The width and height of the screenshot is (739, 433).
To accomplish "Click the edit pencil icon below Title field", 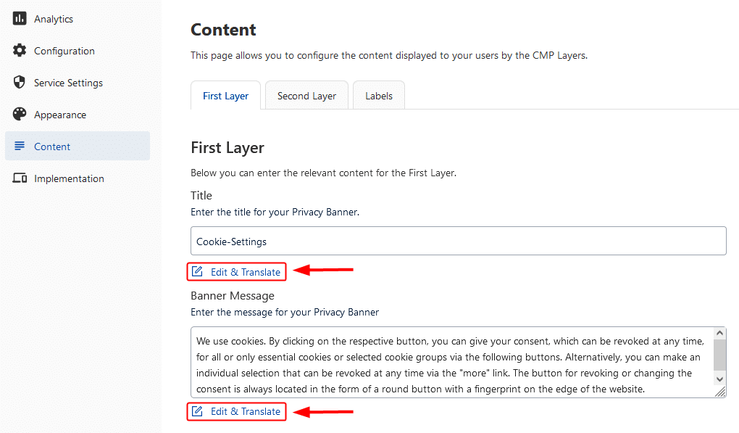I will pos(198,272).
